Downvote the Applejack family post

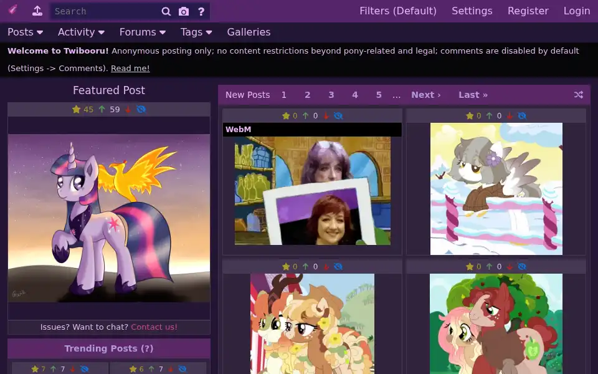[326, 267]
